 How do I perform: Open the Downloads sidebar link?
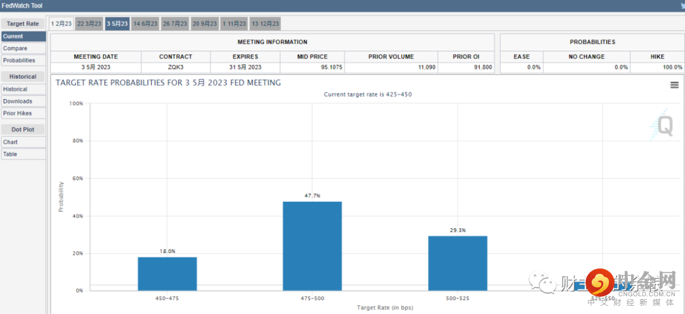(x=23, y=101)
